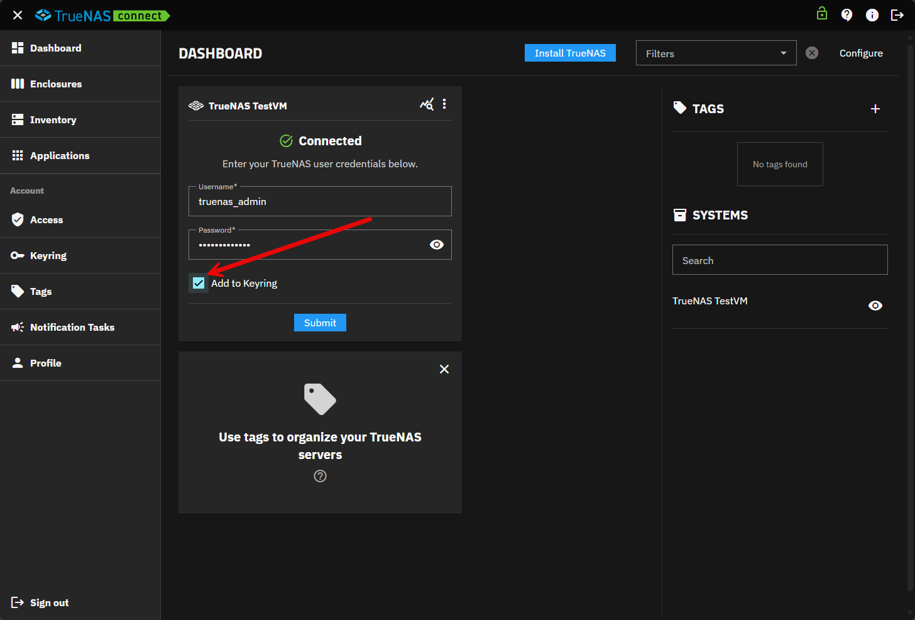The image size is (915, 620).
Task: Click the 'No tags found' box
Action: pos(780,164)
